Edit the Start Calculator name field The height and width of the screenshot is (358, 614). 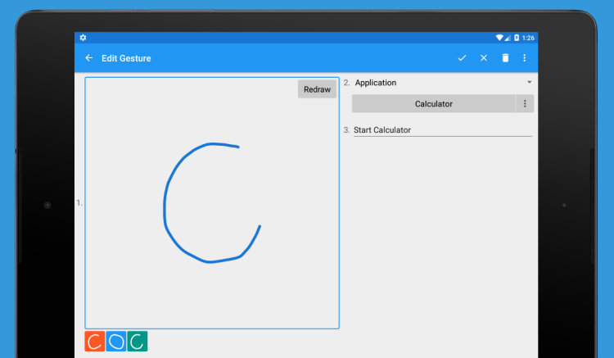click(x=442, y=130)
